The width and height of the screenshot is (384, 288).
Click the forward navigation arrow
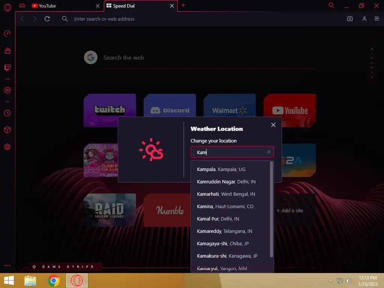pyautogui.click(x=34, y=19)
